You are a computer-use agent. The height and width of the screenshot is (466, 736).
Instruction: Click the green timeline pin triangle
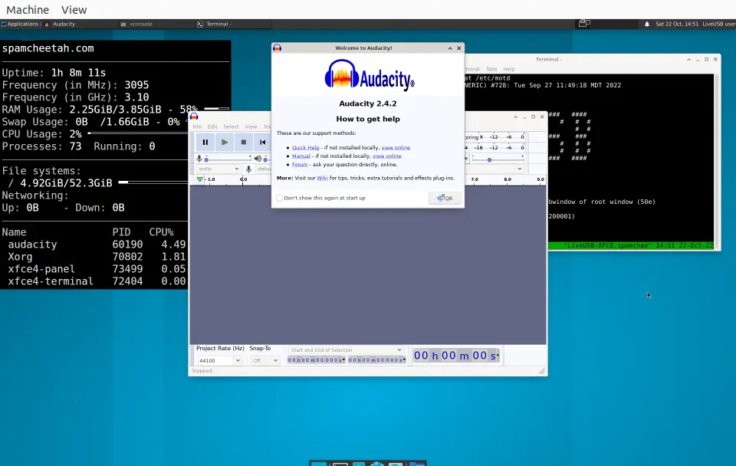pyautogui.click(x=200, y=179)
